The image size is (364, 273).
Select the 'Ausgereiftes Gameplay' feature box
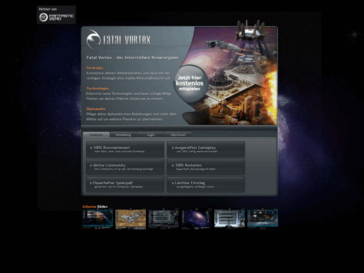click(206, 149)
